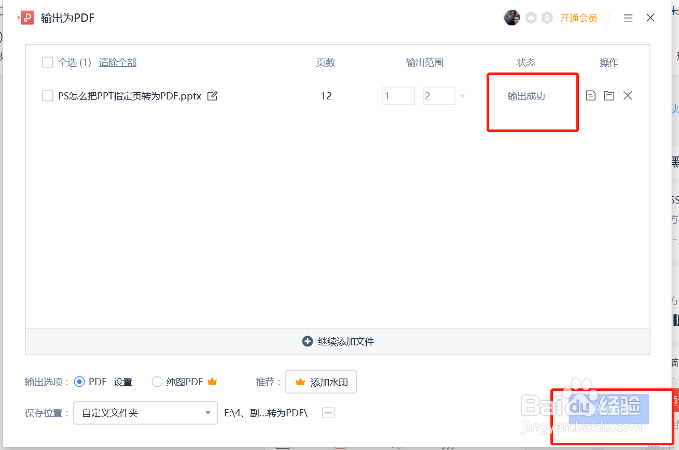Viewport: 679px width, 450px height.
Task: Click the start page number field
Action: coord(398,96)
